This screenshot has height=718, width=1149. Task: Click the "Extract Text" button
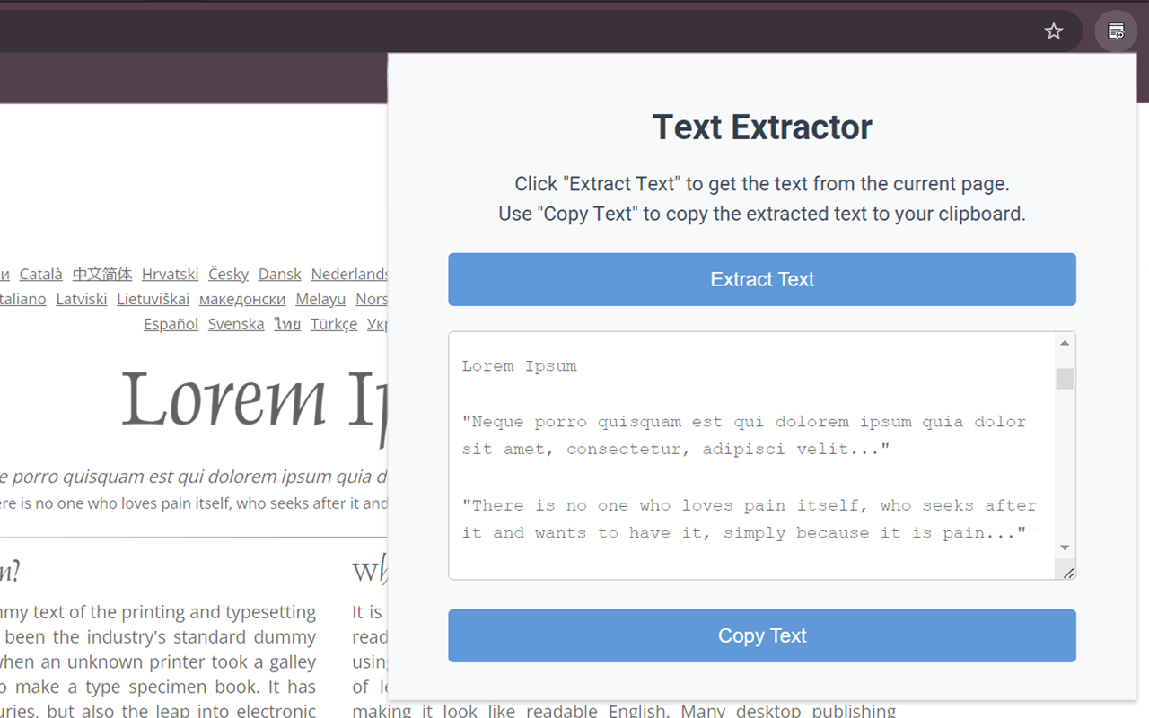(x=761, y=279)
